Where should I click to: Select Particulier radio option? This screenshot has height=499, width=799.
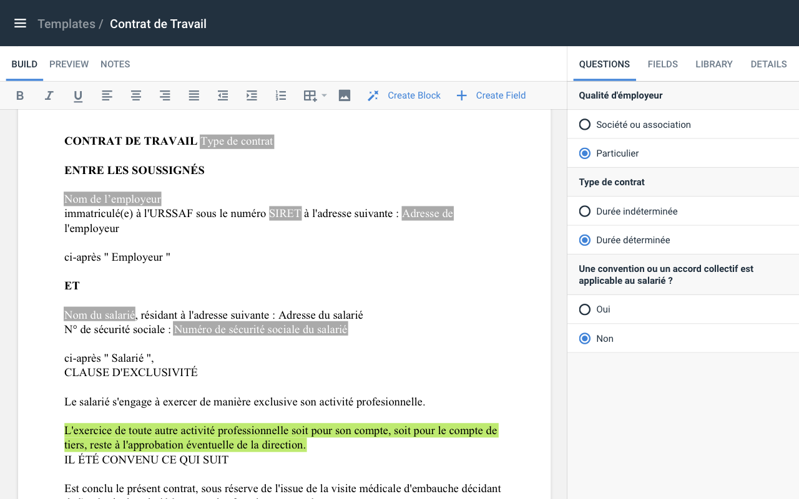pyautogui.click(x=683, y=153)
